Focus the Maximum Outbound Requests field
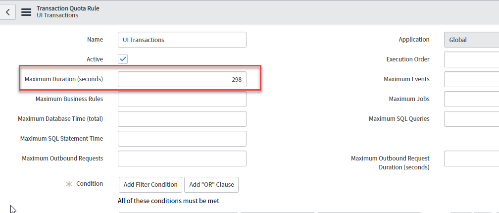 click(x=182, y=159)
